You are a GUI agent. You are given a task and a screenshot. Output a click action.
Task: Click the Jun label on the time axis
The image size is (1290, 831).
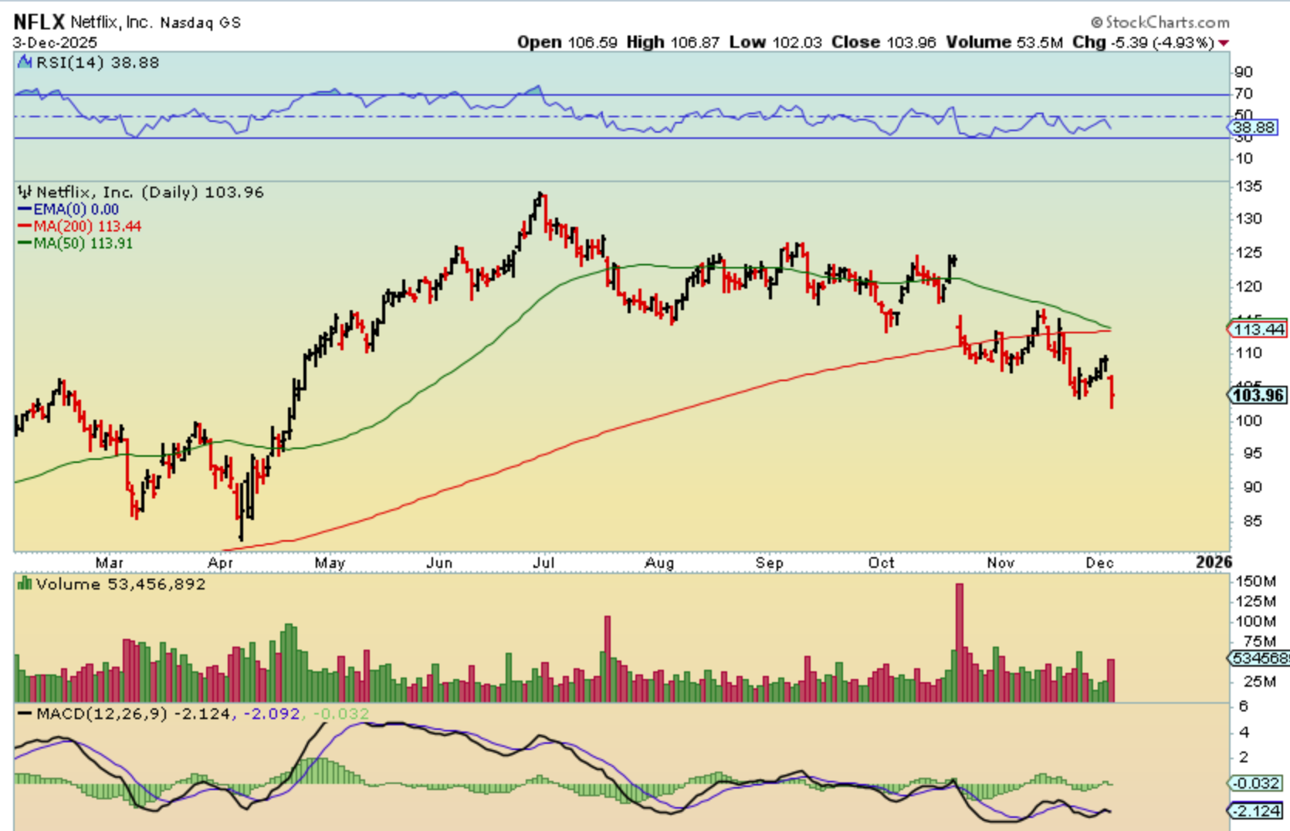(x=439, y=563)
